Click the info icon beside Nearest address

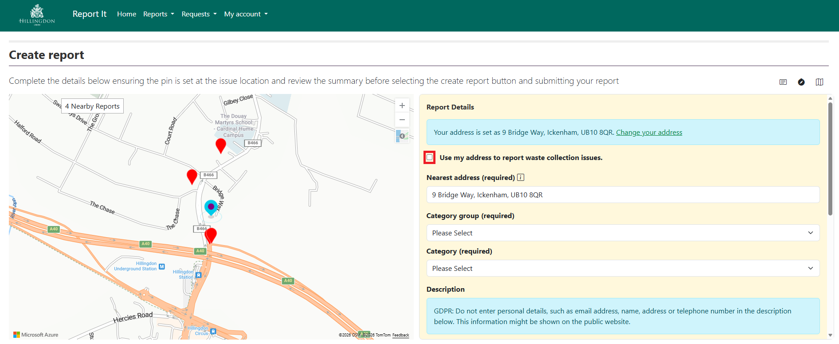click(521, 177)
